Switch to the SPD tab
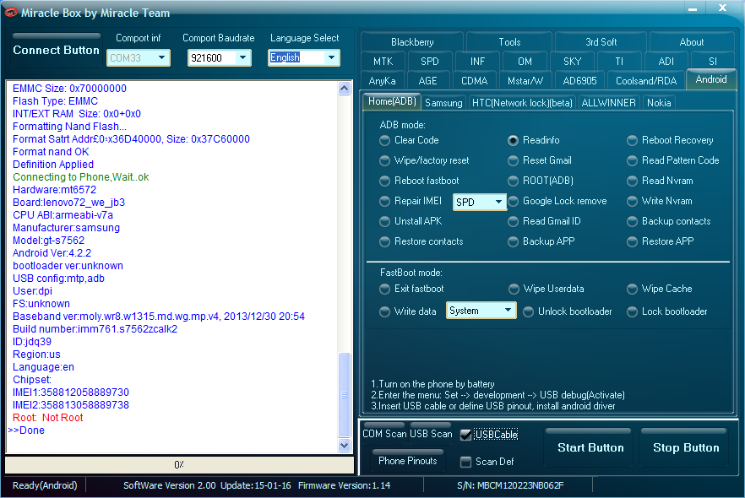 pos(429,62)
